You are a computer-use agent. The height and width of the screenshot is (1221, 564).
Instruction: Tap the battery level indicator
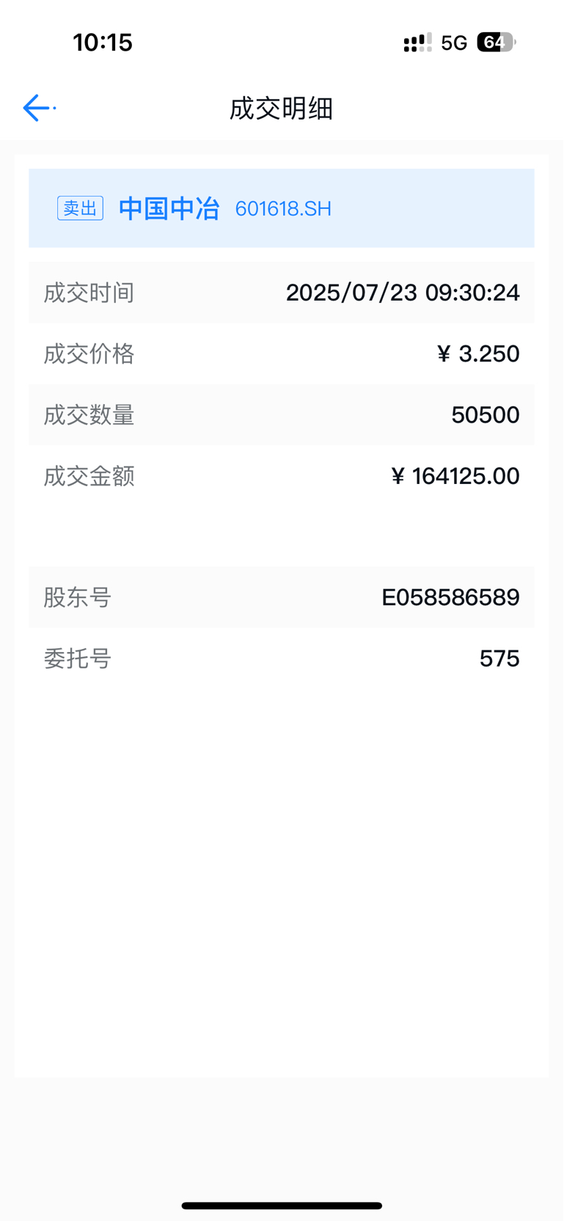[x=497, y=43]
